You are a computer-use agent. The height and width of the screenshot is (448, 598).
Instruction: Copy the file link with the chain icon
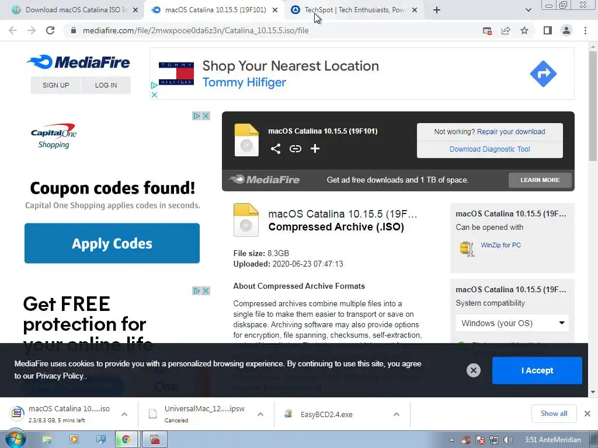(x=295, y=149)
